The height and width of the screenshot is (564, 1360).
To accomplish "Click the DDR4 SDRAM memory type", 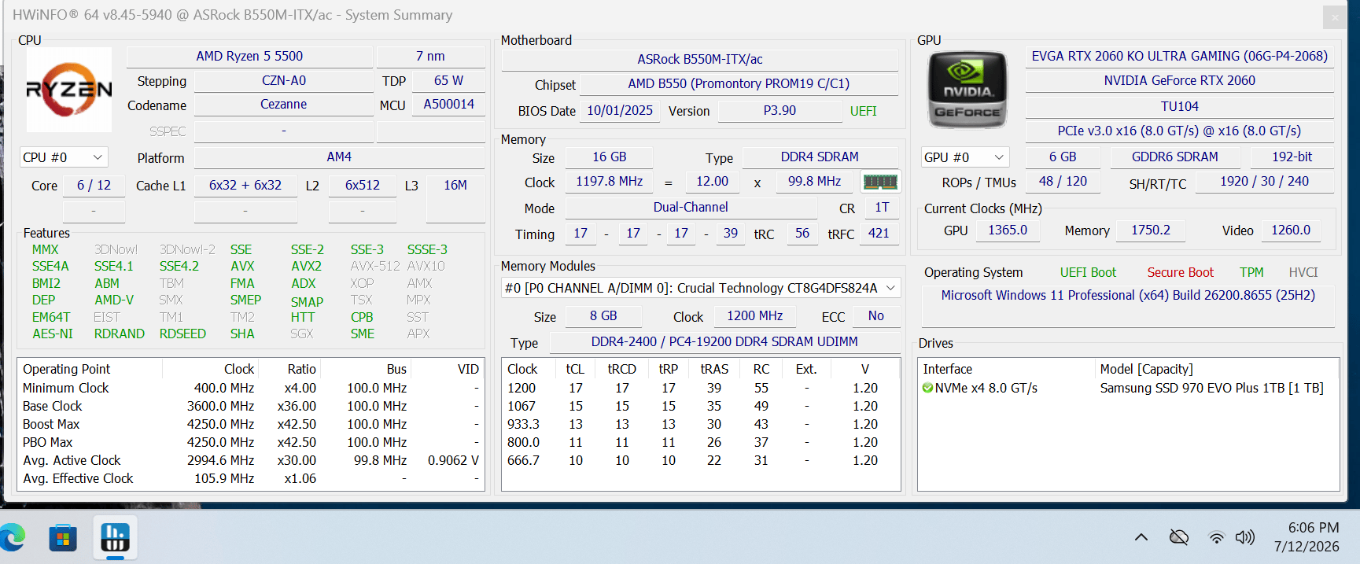I will pyautogui.click(x=820, y=157).
